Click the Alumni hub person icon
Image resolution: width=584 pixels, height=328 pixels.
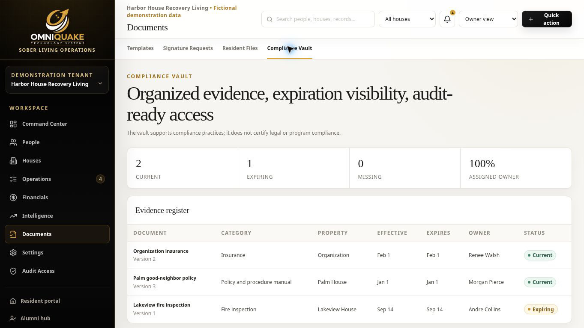tap(13, 319)
